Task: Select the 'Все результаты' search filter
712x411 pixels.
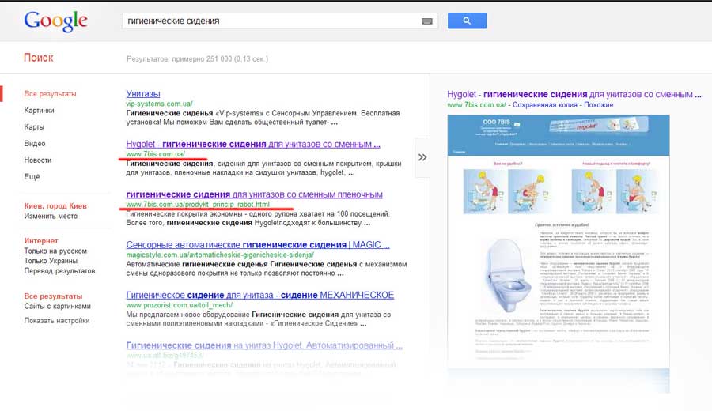Action: click(x=50, y=94)
